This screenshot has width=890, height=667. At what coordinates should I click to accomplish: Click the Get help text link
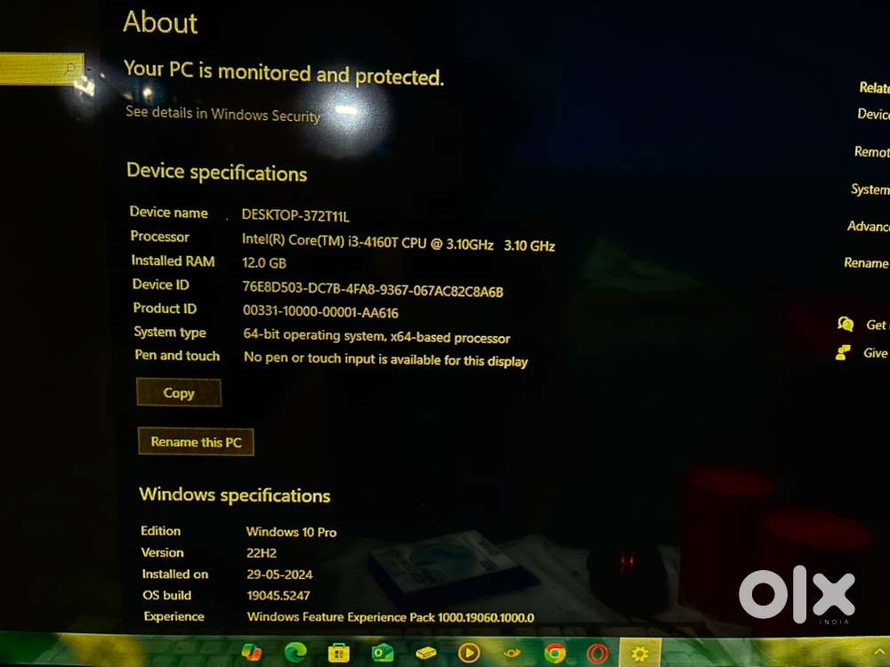click(x=878, y=325)
